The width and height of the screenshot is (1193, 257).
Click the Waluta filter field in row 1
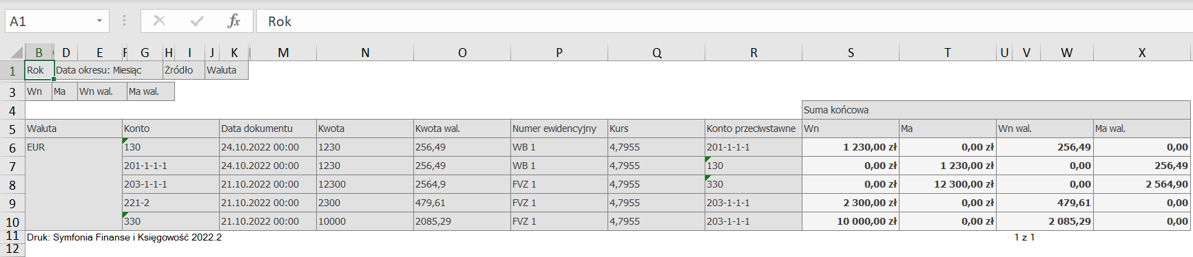coord(227,70)
